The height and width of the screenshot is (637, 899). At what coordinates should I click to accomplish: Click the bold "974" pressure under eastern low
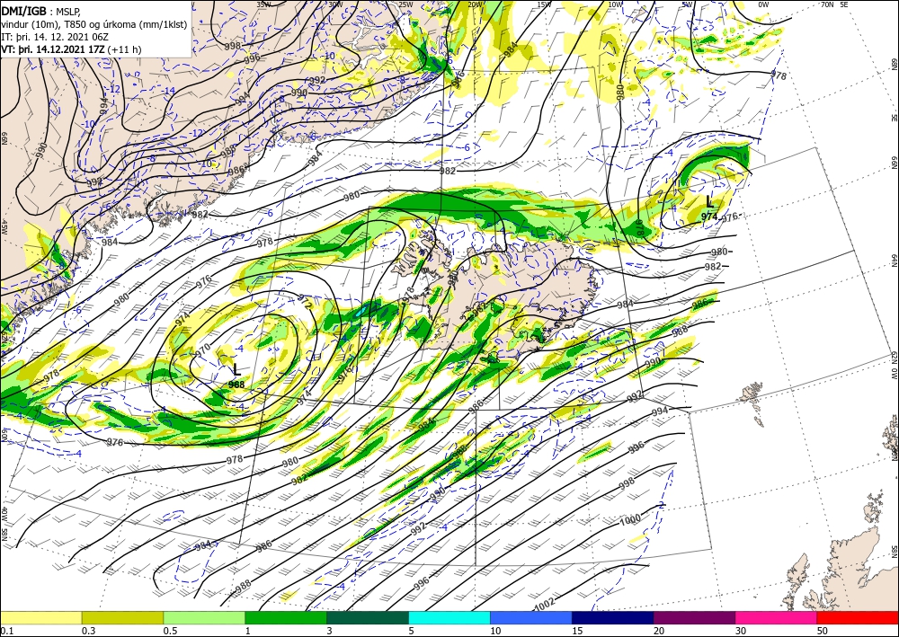709,217
